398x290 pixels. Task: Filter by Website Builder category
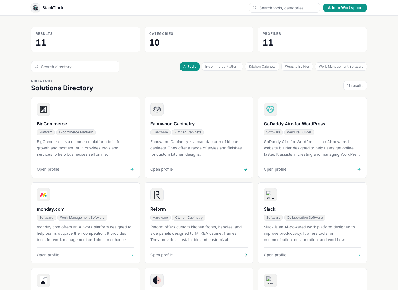297,67
